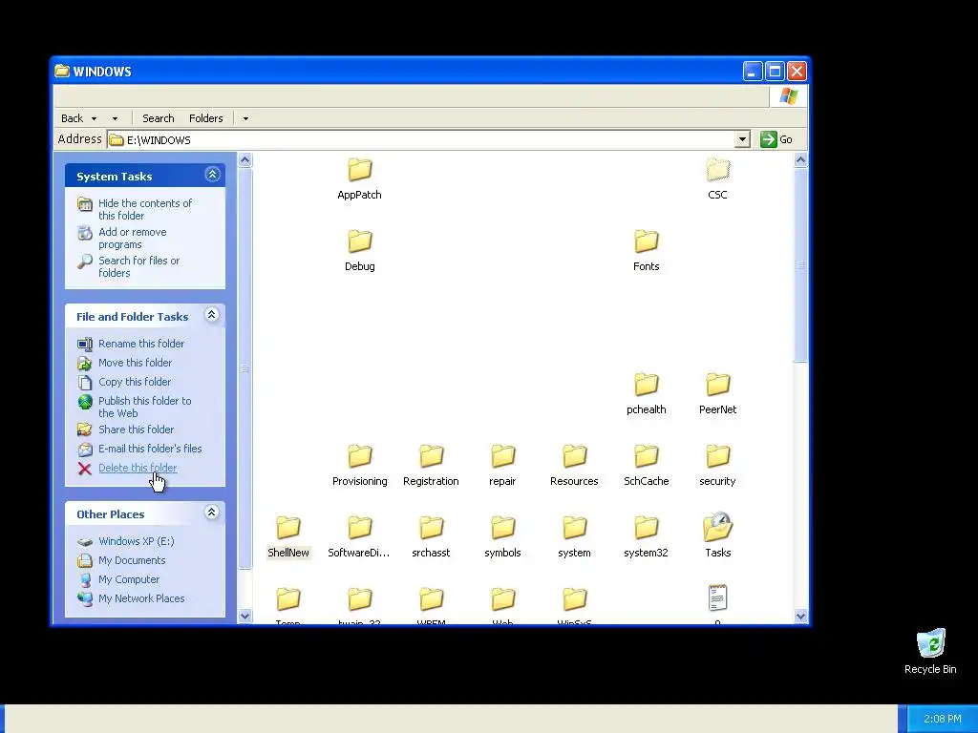Viewport: 978px width, 733px height.
Task: Maximize the WINDOWS explorer window
Action: [x=775, y=71]
